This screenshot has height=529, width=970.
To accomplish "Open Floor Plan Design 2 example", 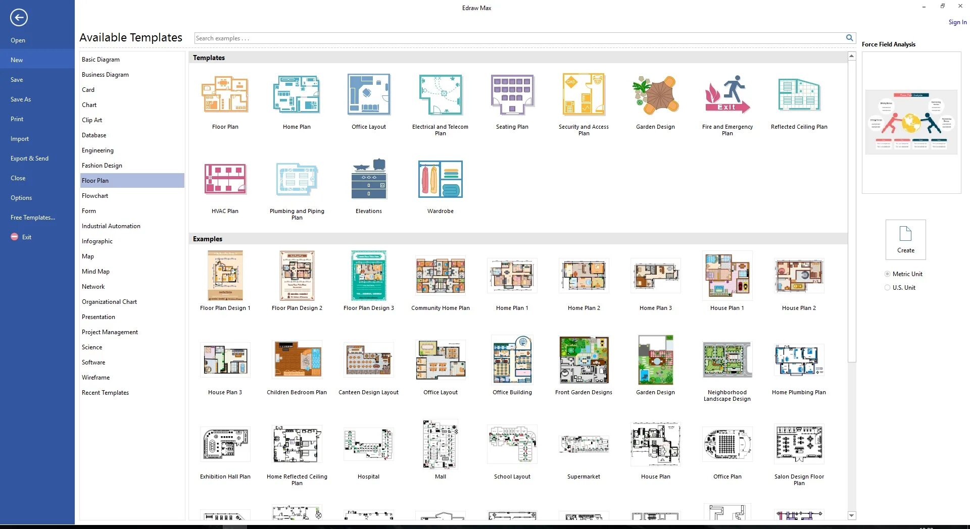I will [297, 276].
